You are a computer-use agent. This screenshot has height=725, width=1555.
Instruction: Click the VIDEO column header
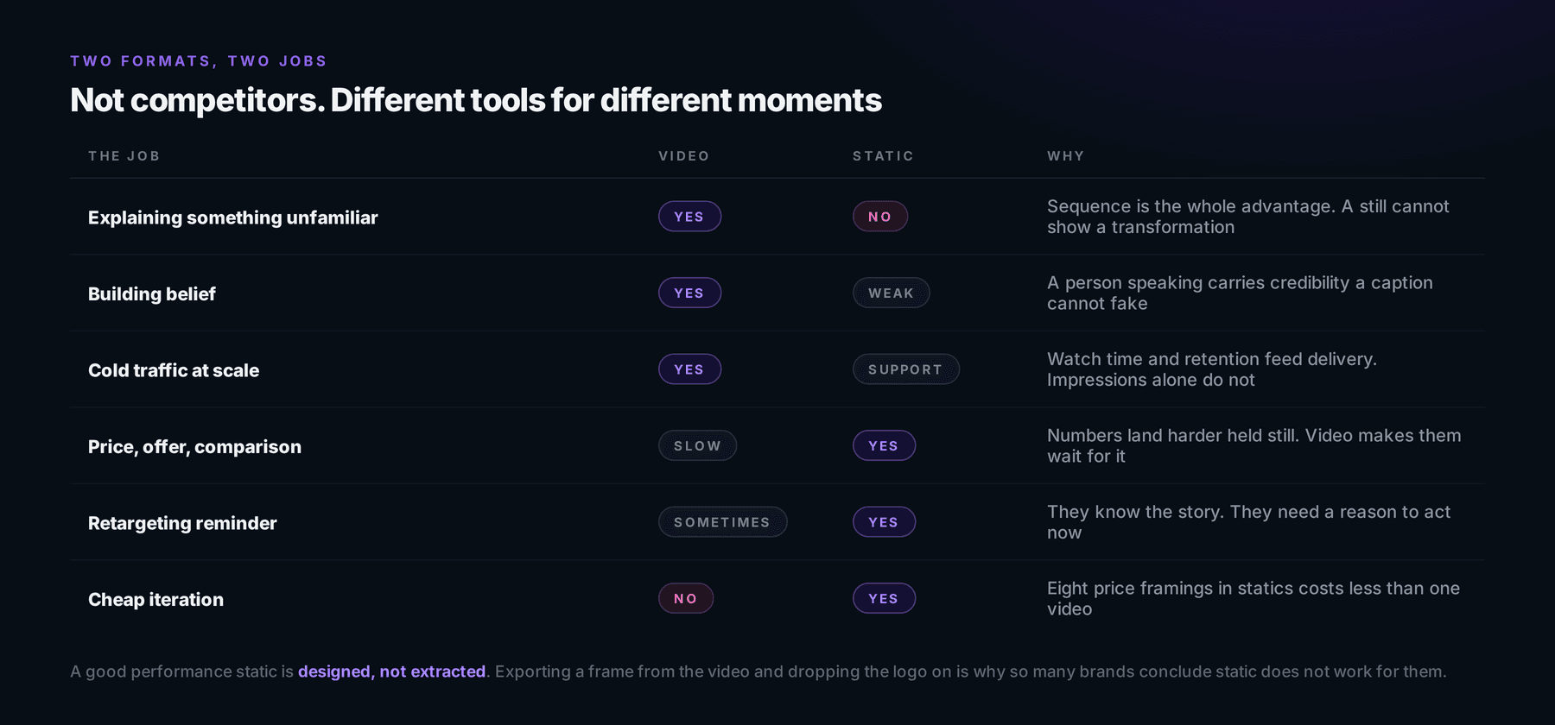coord(684,156)
